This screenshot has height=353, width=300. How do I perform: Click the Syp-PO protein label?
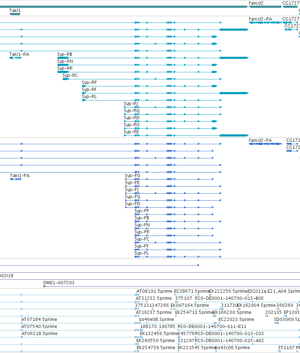pyautogui.click(x=133, y=176)
